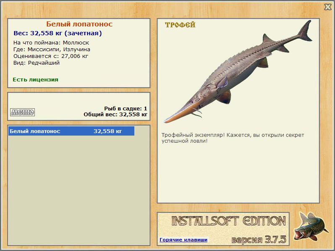335x251 pixels.
Task: Click the Где: Миссисипи, Излучина line
Action: [52, 50]
